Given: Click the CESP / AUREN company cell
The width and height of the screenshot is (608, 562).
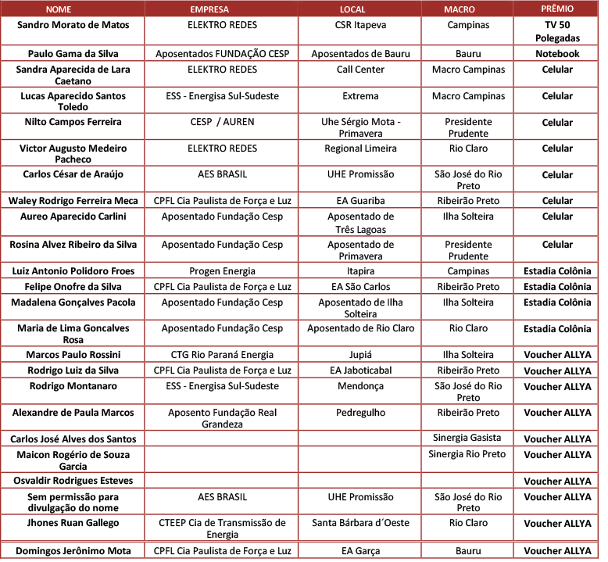Looking at the screenshot, I should [x=221, y=122].
